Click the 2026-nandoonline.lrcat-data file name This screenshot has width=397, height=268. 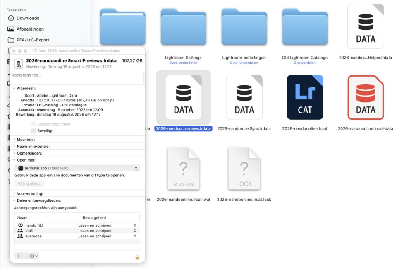pyautogui.click(x=366, y=128)
